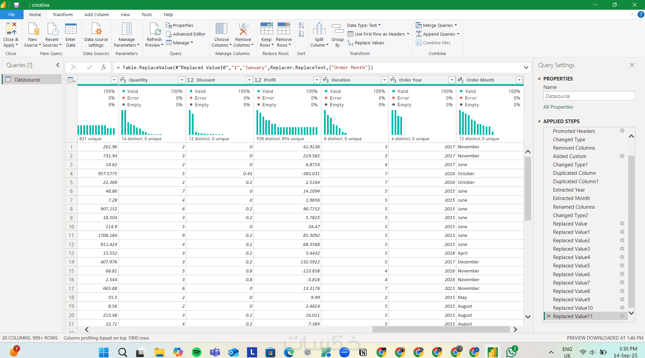The height and width of the screenshot is (358, 645).
Task: Sort ascending with the A-Z icon
Action: pos(301,25)
